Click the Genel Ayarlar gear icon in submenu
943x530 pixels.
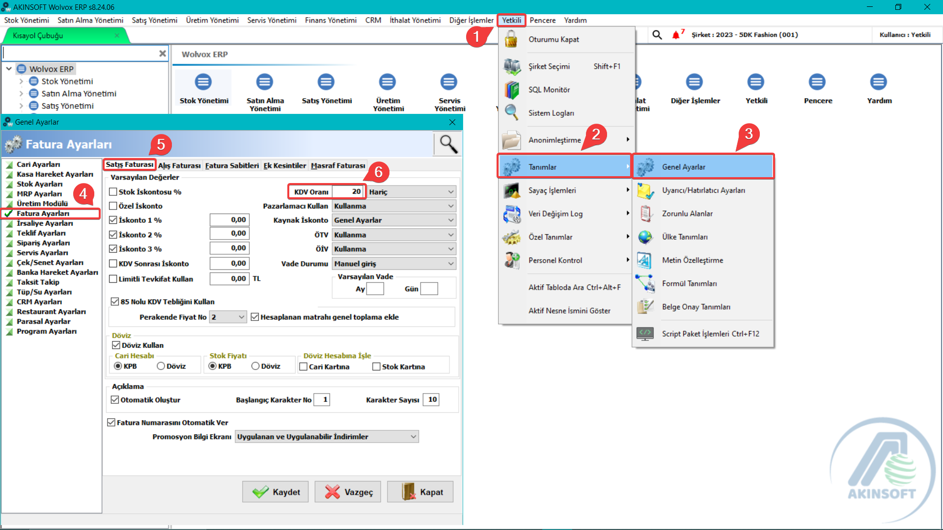pyautogui.click(x=645, y=167)
